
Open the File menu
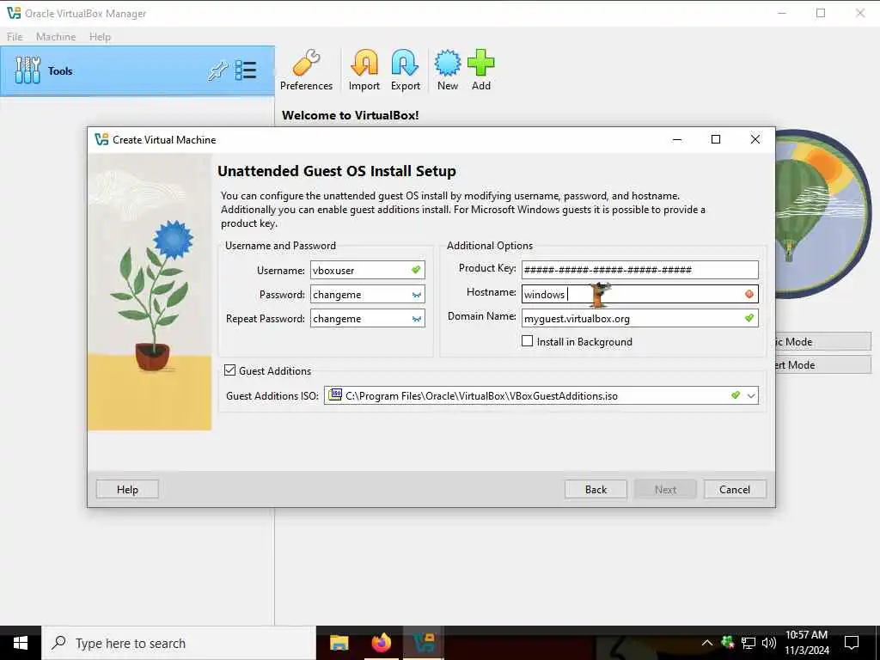coord(15,36)
